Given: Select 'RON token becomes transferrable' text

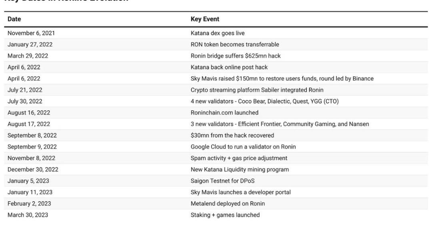Looking at the screenshot, I should [235, 44].
